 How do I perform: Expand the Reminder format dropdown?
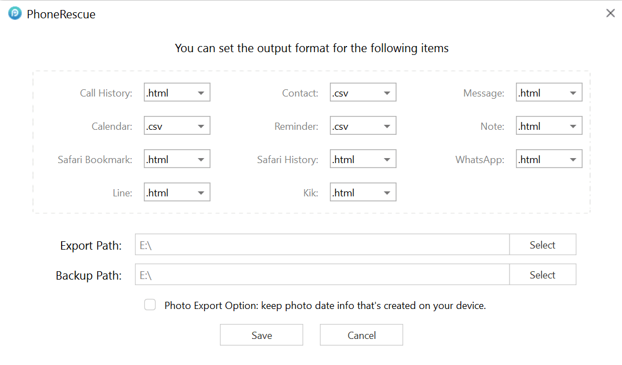(x=363, y=126)
